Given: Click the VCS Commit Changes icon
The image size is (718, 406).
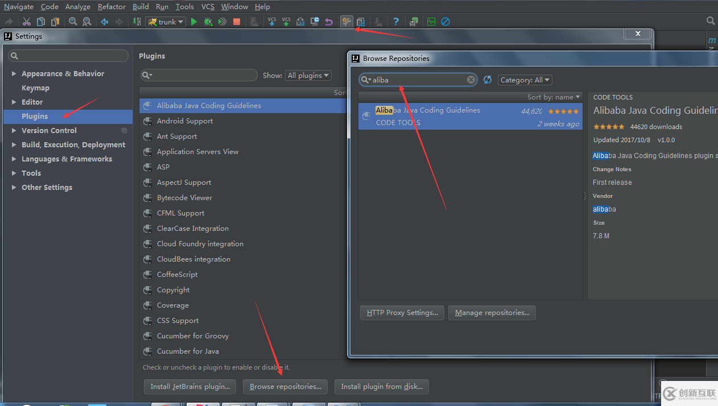Looking at the screenshot, I should pyautogui.click(x=286, y=22).
